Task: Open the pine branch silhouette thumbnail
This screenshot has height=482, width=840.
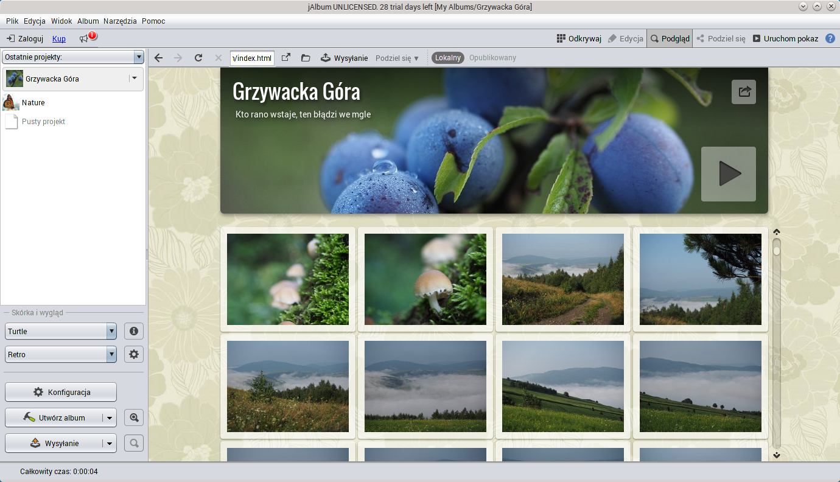Action: click(x=701, y=279)
